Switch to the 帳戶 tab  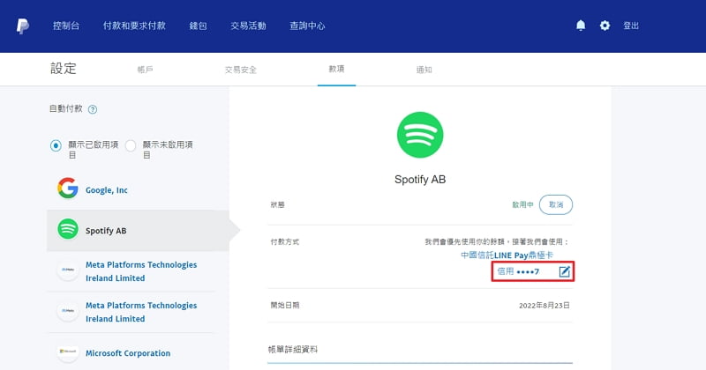pos(145,70)
